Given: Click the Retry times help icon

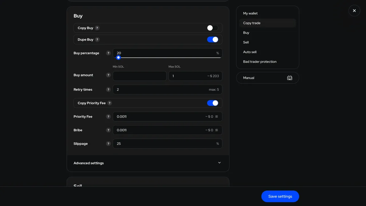Looking at the screenshot, I should (x=108, y=90).
